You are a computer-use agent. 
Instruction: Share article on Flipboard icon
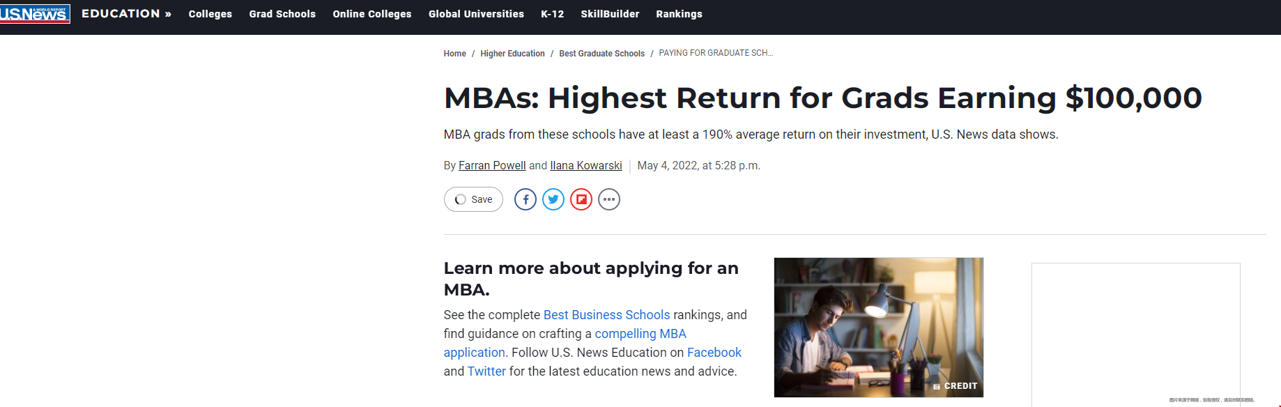click(581, 199)
